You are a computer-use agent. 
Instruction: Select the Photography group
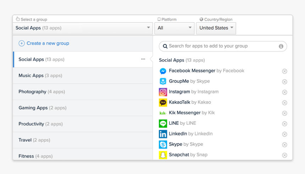pyautogui.click(x=41, y=91)
